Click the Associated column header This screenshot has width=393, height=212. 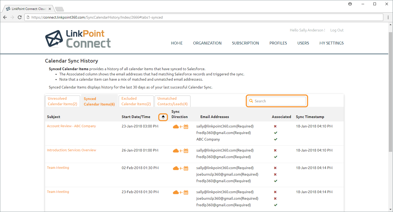coord(281,117)
